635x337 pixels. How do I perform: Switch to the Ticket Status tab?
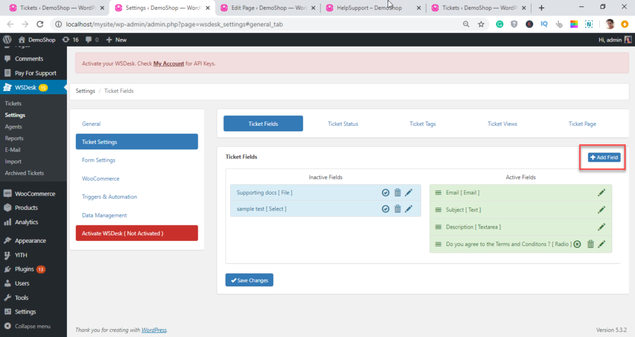tap(343, 124)
